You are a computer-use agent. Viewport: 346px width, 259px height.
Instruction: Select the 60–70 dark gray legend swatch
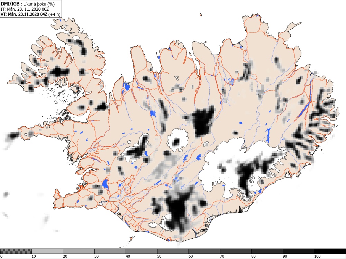click(204, 251)
